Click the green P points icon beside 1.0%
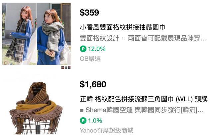This screenshot has width=214, height=135. click(83, 120)
